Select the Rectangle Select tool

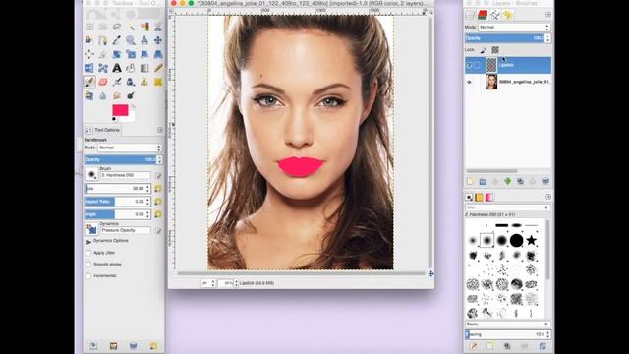[x=89, y=27]
